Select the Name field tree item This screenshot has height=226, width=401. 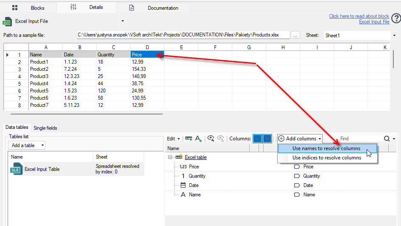(x=195, y=195)
